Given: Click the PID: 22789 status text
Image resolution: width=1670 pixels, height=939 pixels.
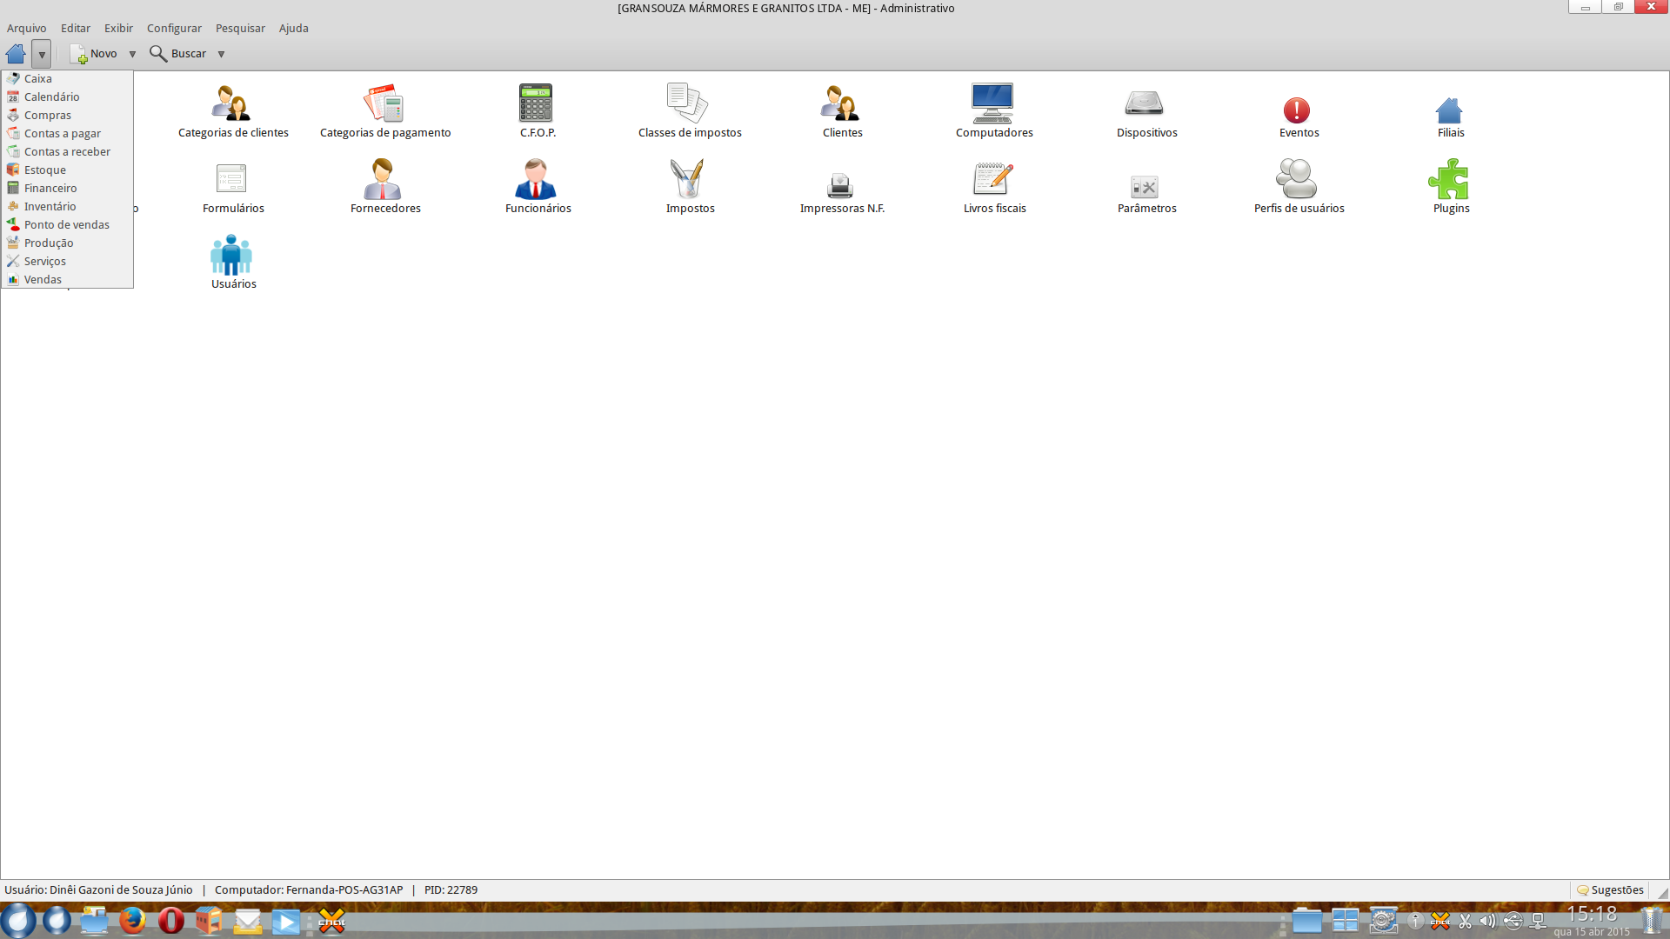Looking at the screenshot, I should (x=451, y=889).
